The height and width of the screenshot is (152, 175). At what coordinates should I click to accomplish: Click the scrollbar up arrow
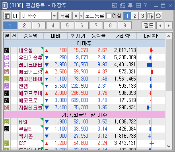(x=169, y=36)
